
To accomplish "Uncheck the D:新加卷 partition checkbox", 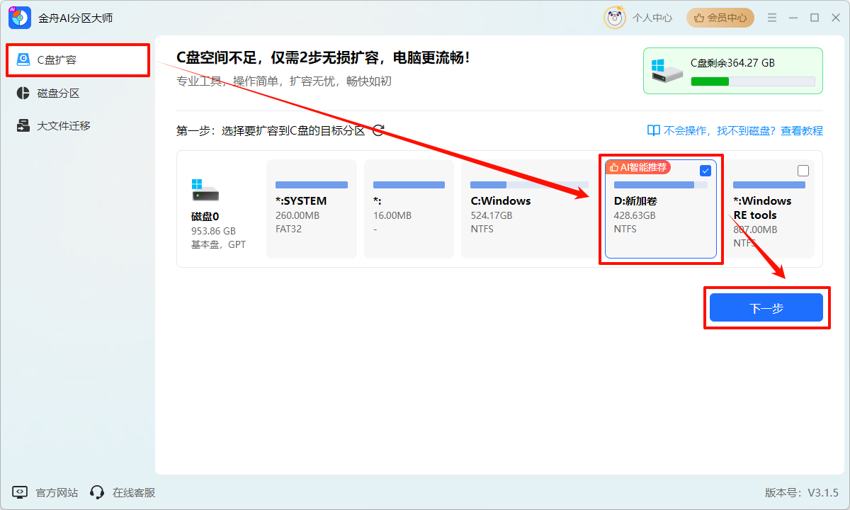I will pos(705,171).
